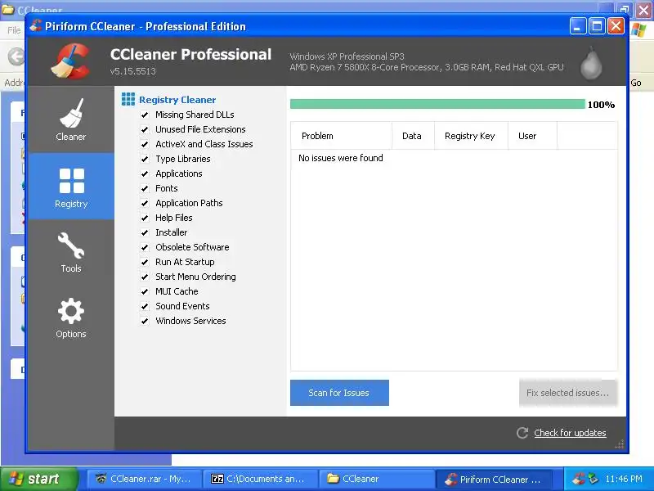Click Go button in Explorer window behind
The width and height of the screenshot is (654, 491).
point(636,83)
